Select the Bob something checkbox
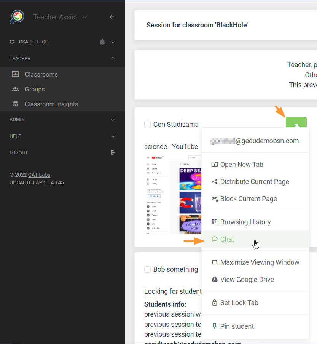The height and width of the screenshot is (344, 317). (x=147, y=269)
